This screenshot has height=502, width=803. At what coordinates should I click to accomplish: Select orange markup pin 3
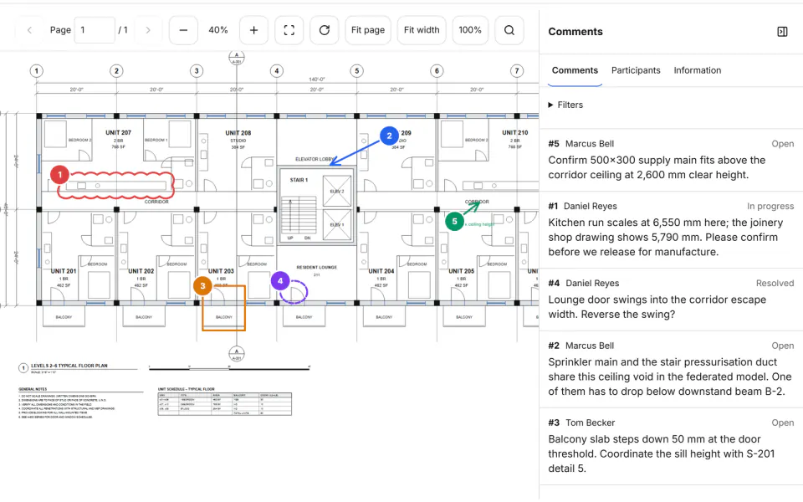(x=202, y=286)
